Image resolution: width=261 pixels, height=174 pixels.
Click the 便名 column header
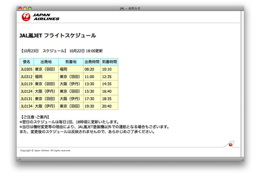[27, 62]
